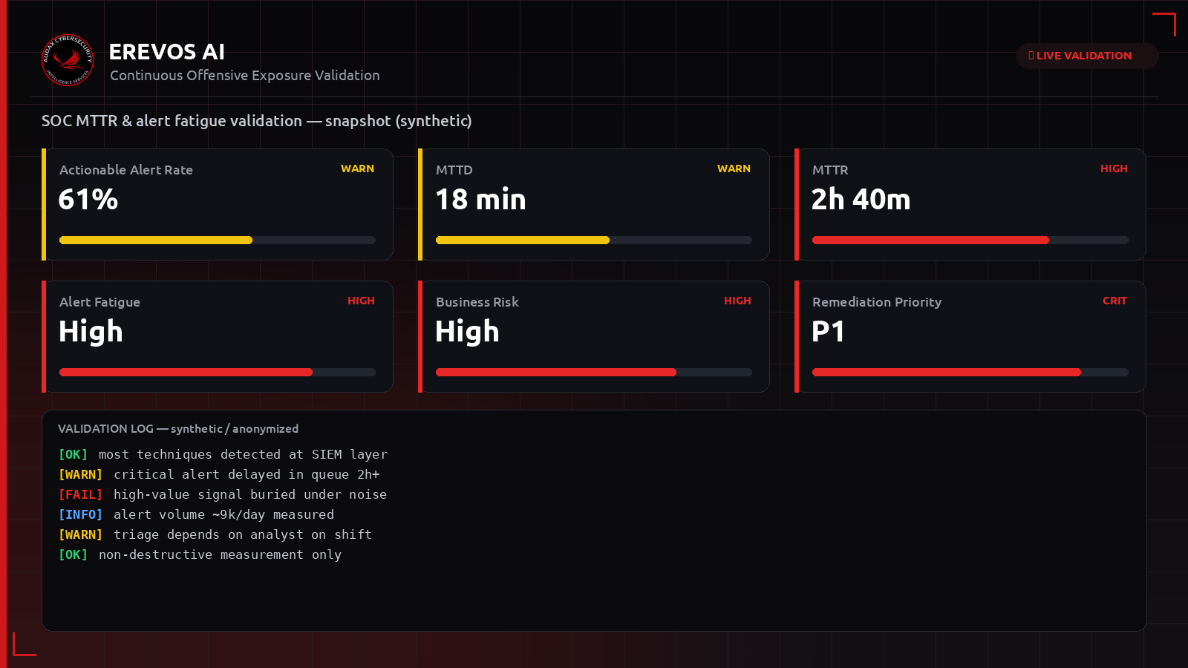The height and width of the screenshot is (668, 1188).
Task: Click the Business Risk card label
Action: tap(477, 302)
